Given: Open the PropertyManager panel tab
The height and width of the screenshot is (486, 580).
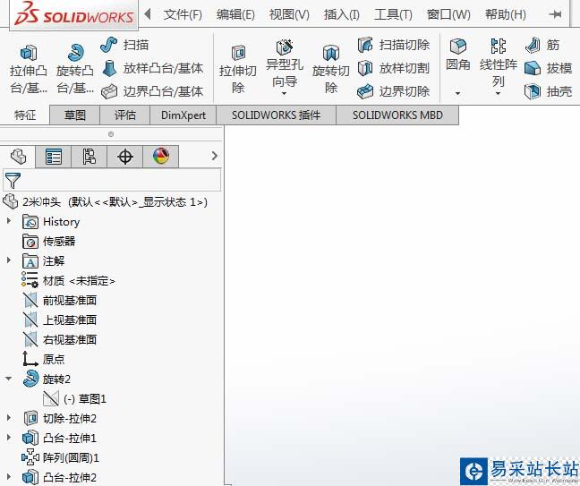Looking at the screenshot, I should tap(54, 157).
